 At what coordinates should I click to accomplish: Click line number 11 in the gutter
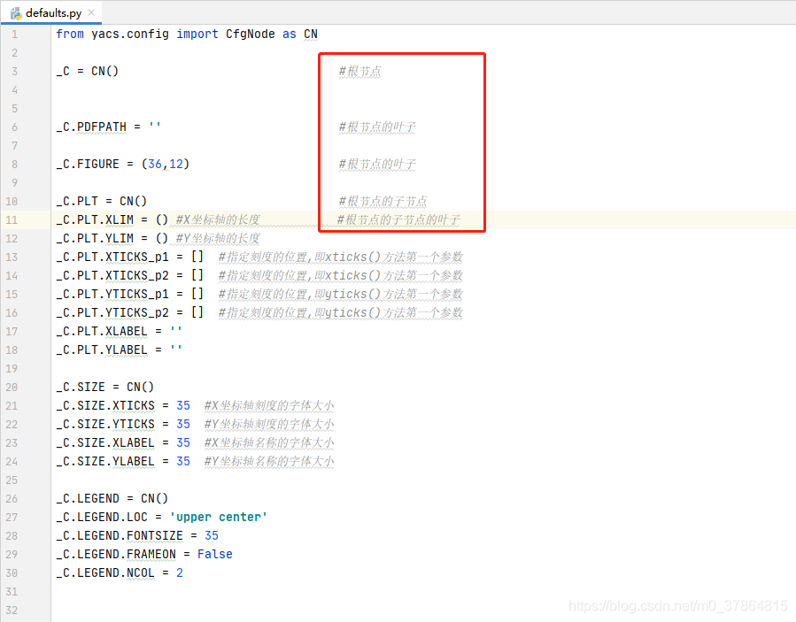[x=12, y=220]
